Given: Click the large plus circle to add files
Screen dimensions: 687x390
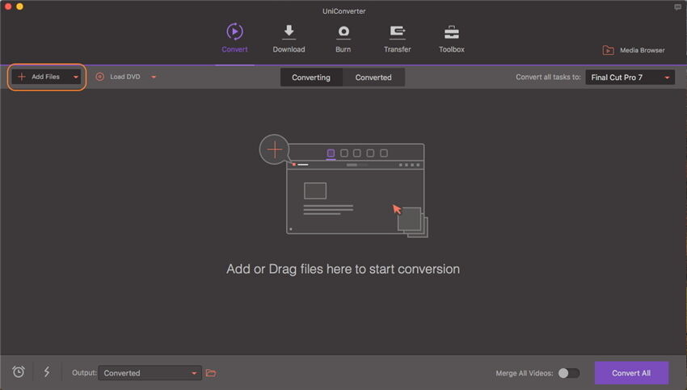Looking at the screenshot, I should (274, 149).
